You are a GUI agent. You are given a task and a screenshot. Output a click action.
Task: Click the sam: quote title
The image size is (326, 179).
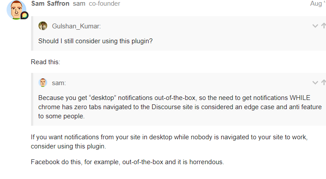pos(59,83)
